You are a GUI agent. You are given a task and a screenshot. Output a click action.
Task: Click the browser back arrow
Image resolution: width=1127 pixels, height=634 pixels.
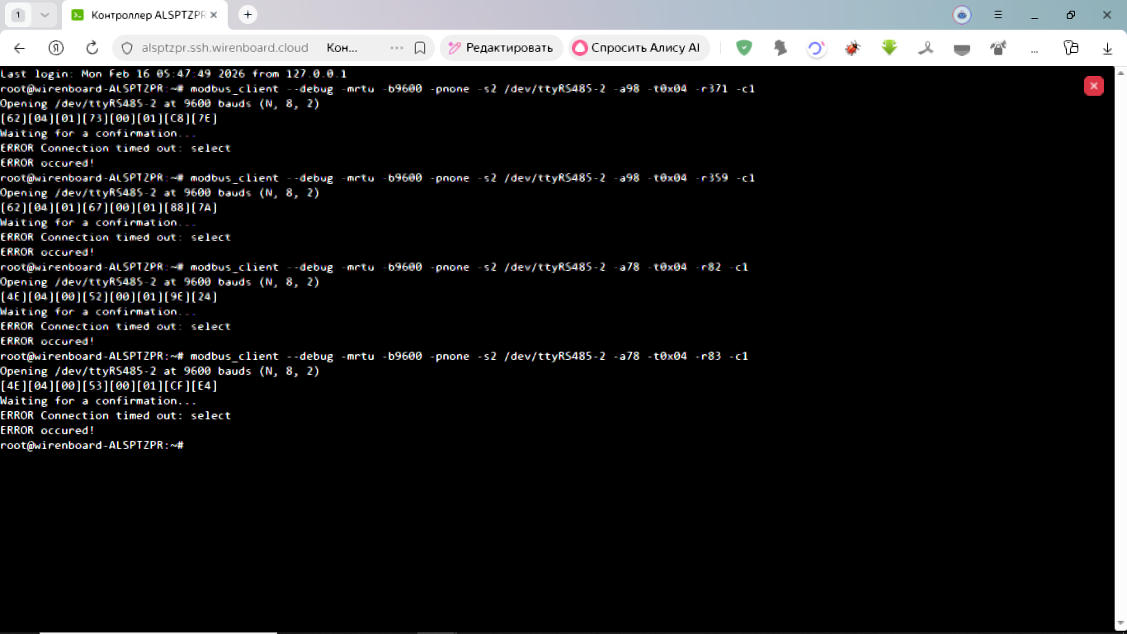click(x=20, y=48)
